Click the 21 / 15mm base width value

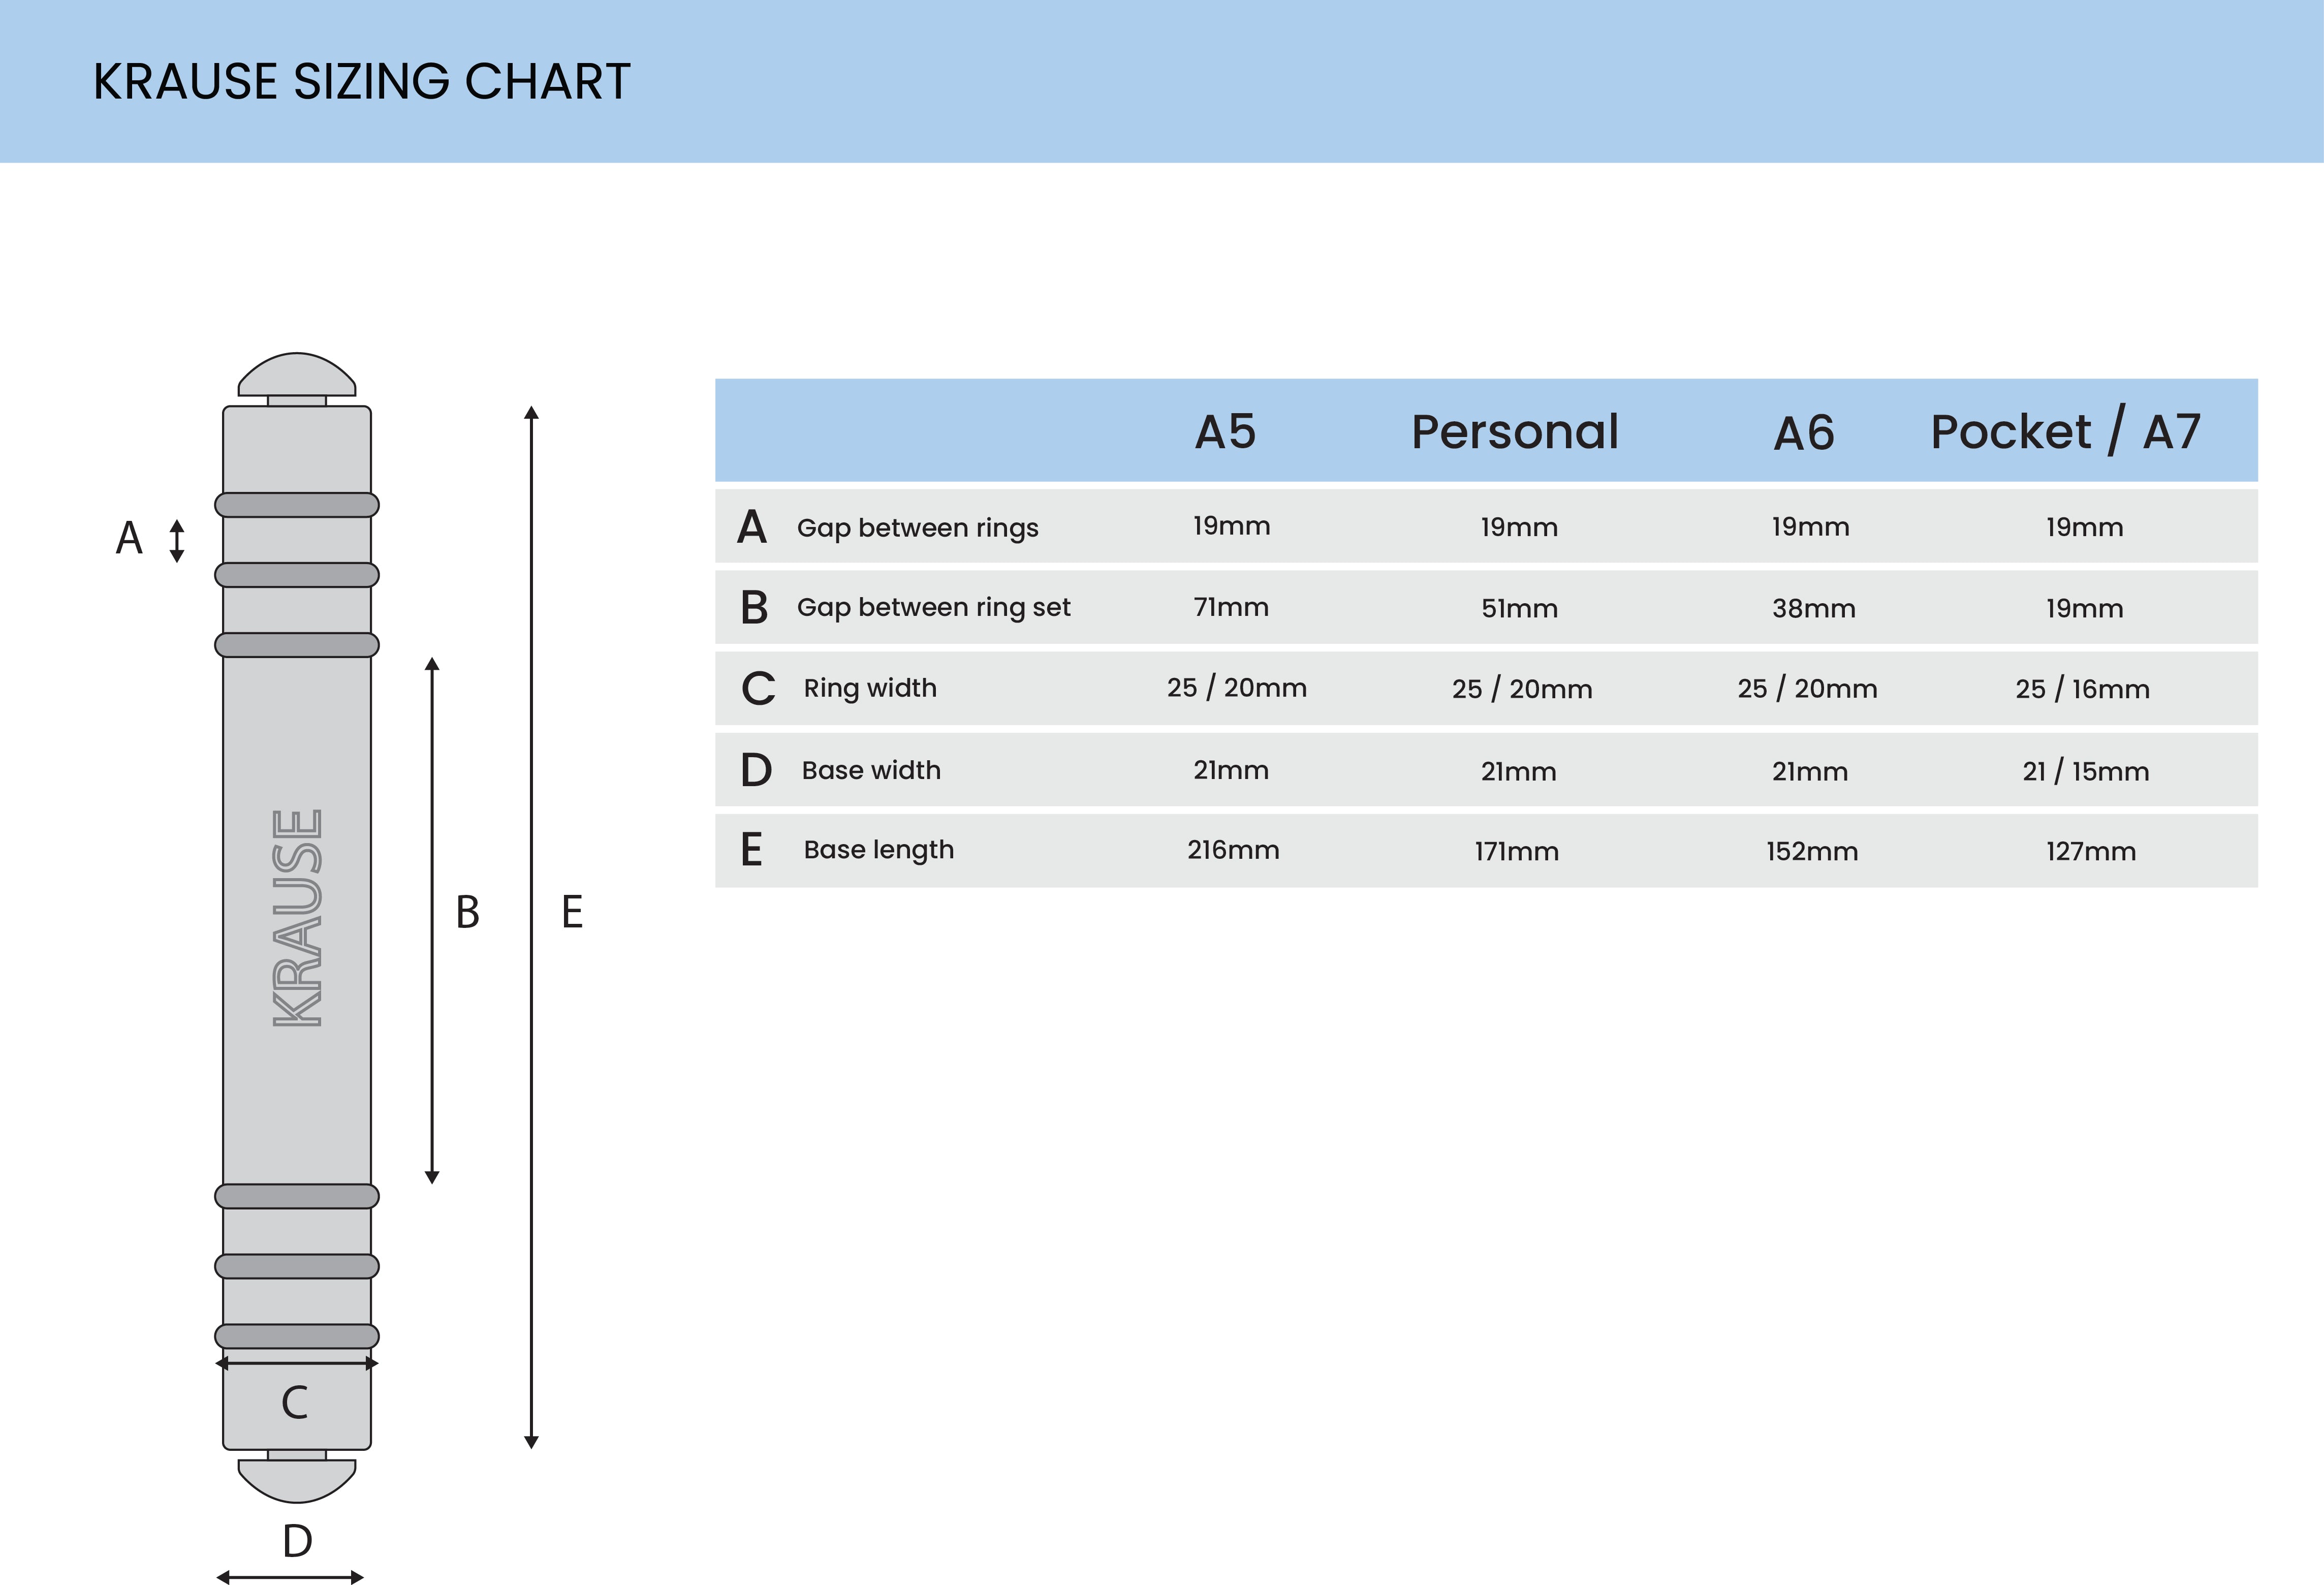coord(2085,771)
